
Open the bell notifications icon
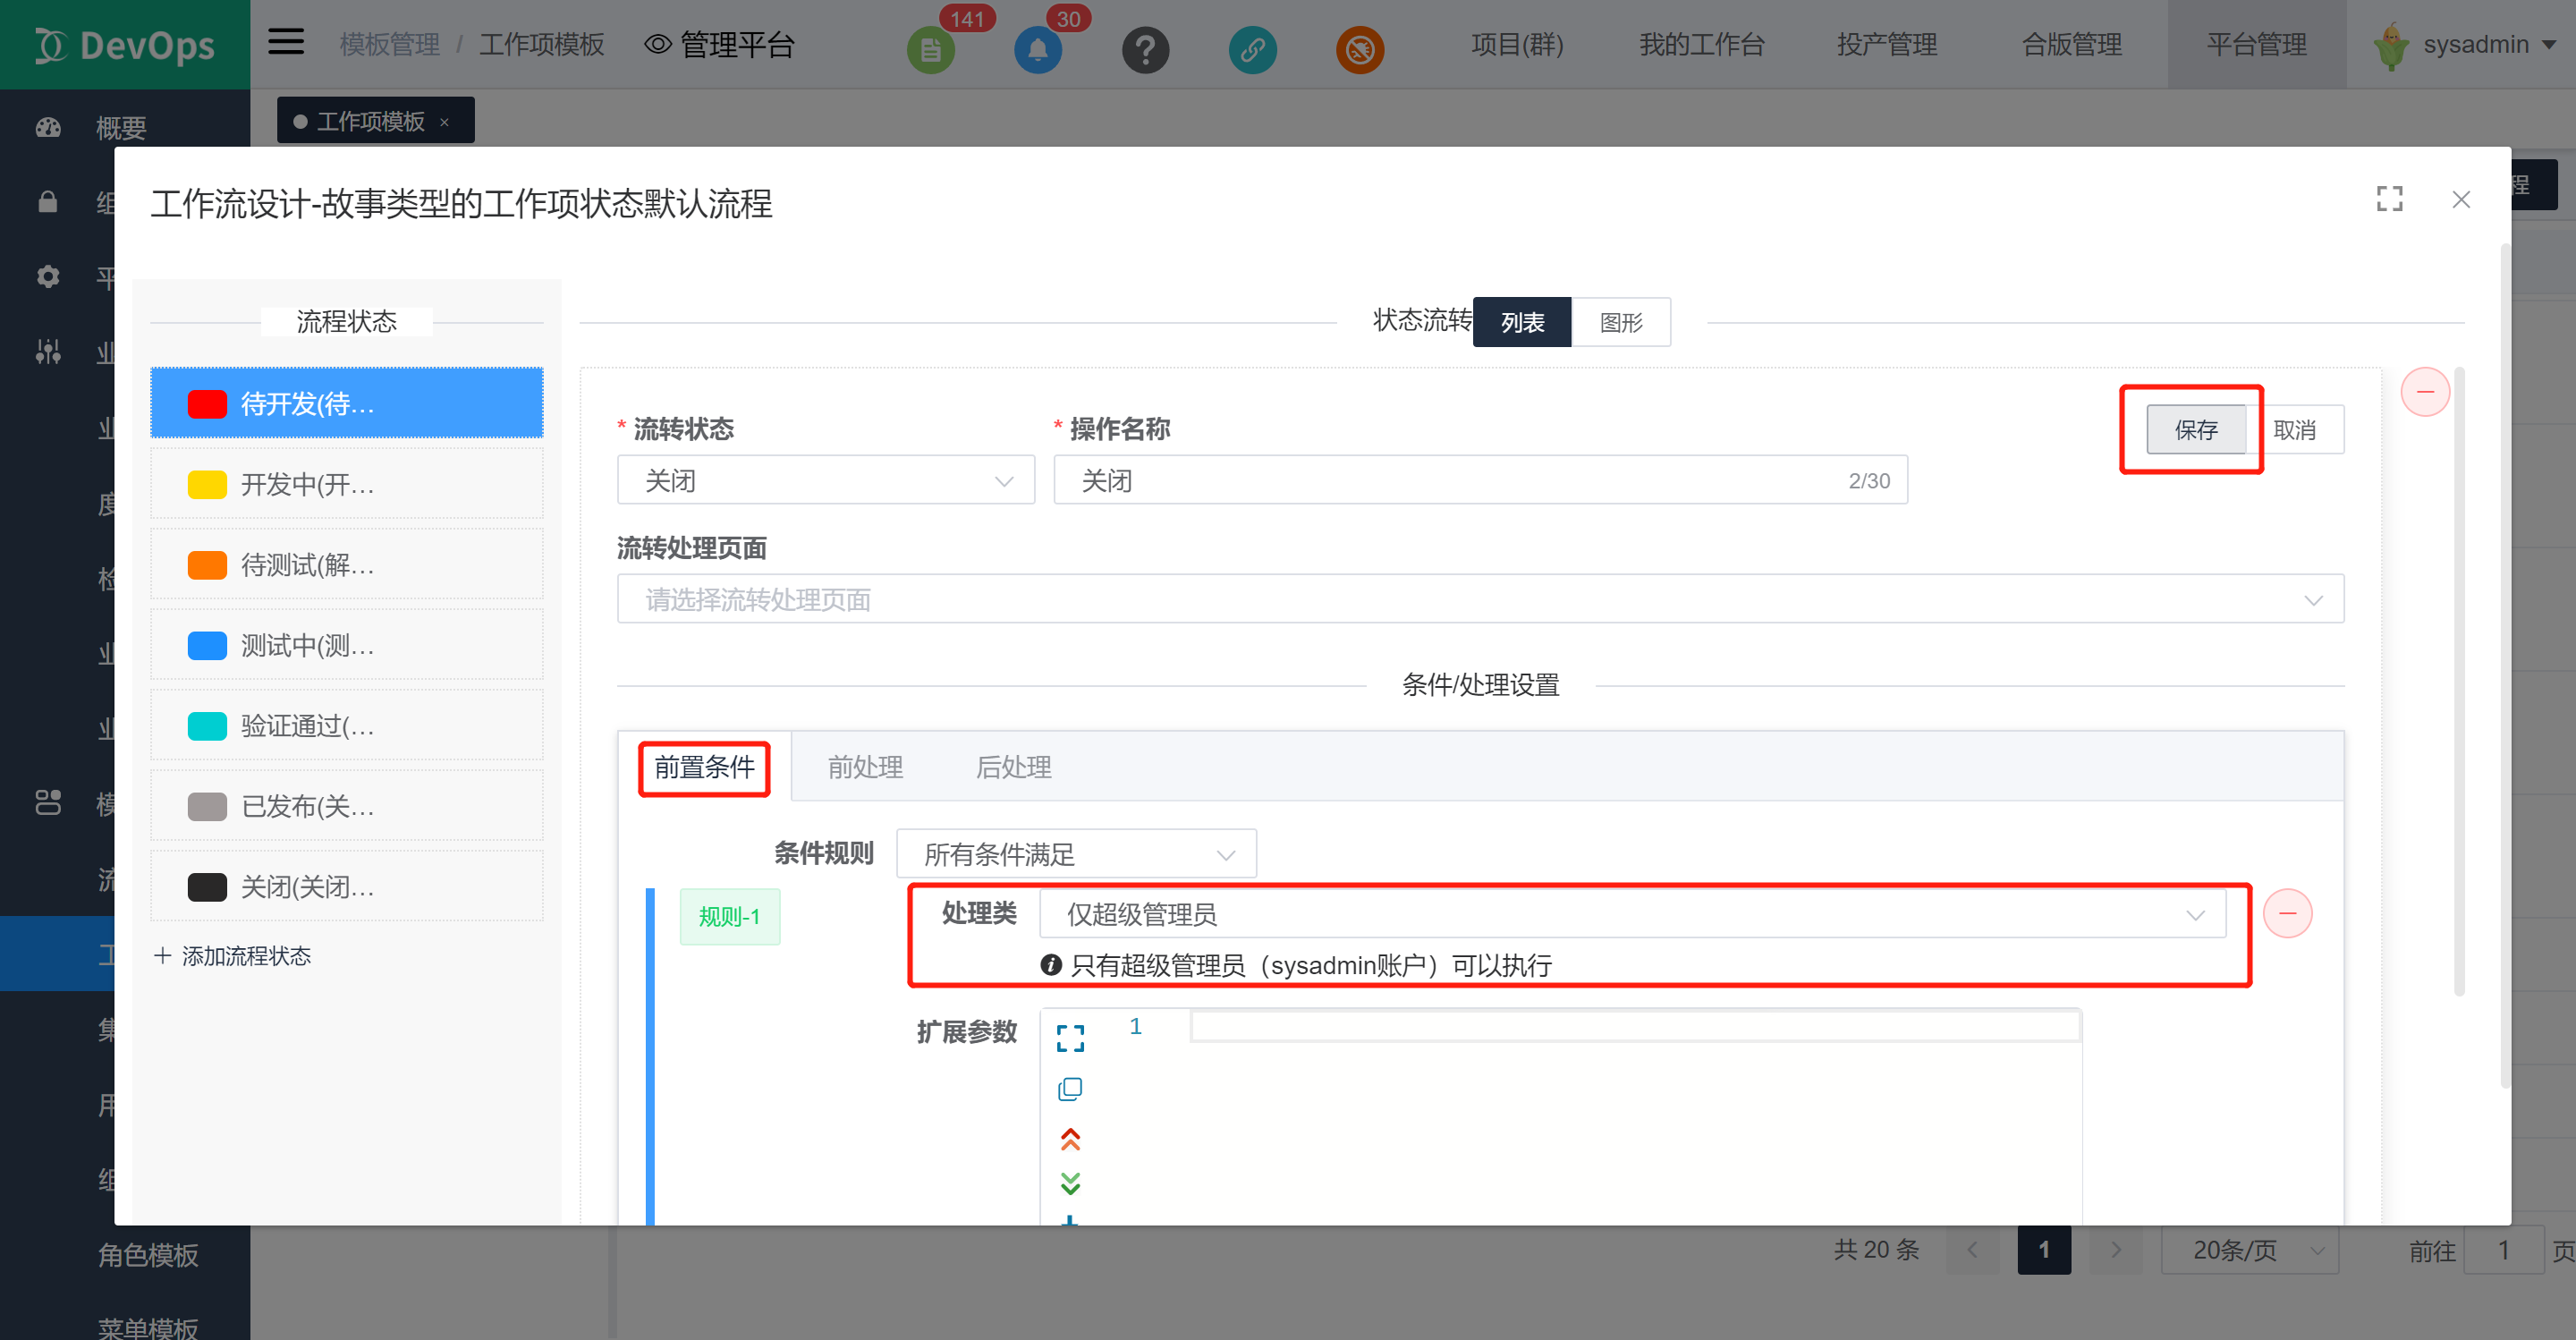tap(1037, 50)
